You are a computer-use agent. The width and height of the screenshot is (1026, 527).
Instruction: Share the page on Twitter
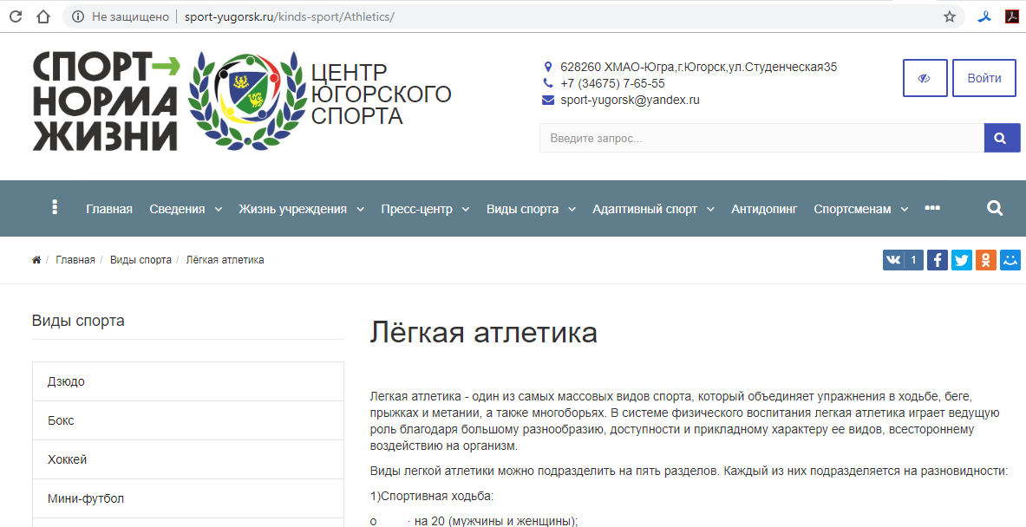click(962, 260)
